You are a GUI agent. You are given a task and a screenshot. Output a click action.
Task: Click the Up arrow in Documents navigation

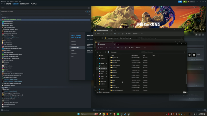tap(105, 52)
